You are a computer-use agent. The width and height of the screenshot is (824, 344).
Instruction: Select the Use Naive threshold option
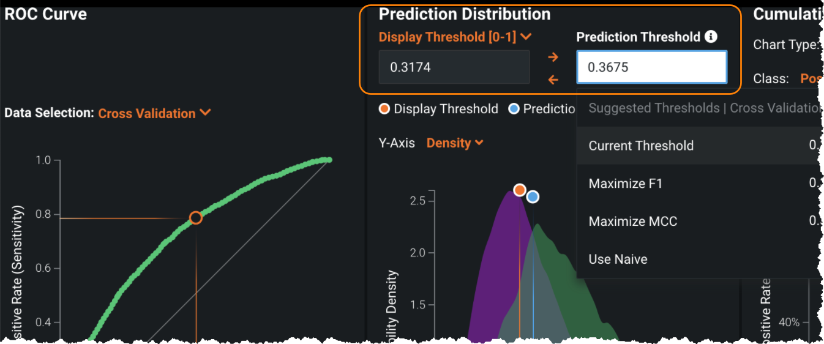pos(618,260)
